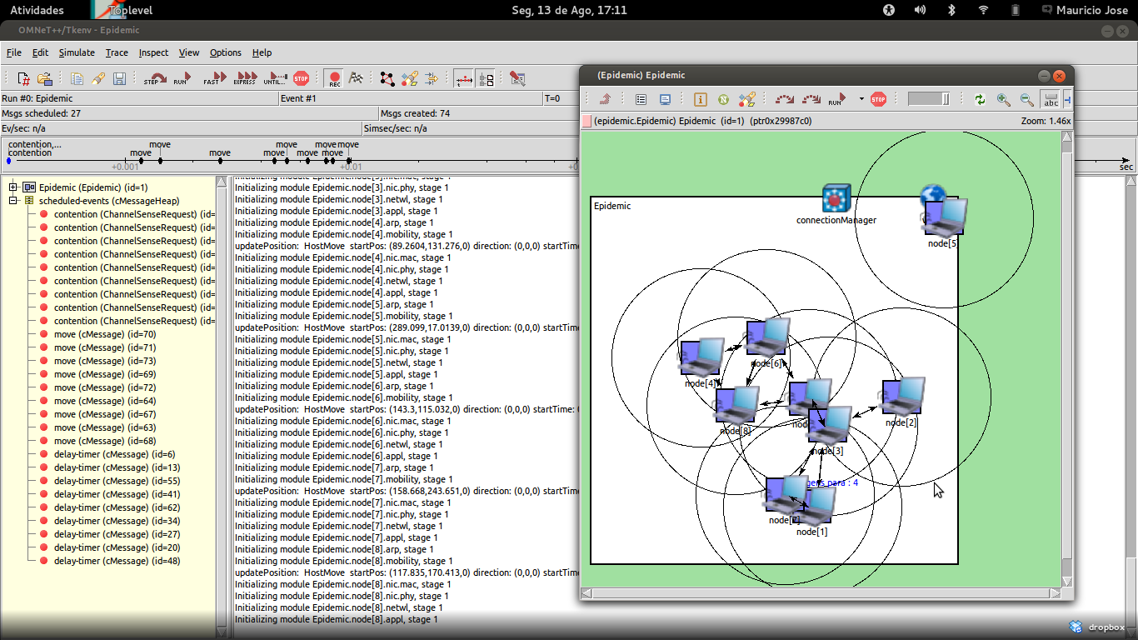The width and height of the screenshot is (1138, 640).
Task: Toggle the object tree panel button
Action: click(486, 78)
